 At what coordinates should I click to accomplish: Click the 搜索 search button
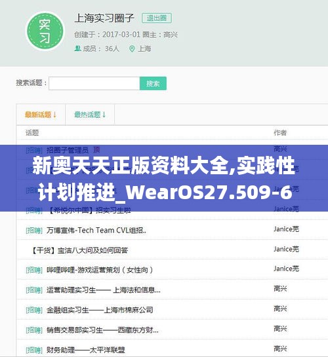(153, 83)
